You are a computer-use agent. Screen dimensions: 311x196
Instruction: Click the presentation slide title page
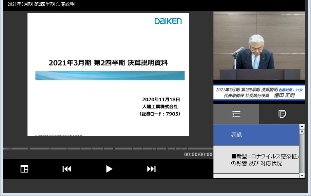tap(108, 74)
